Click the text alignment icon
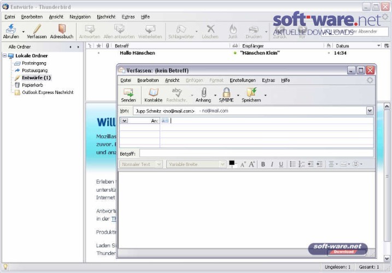This screenshot has height=273, width=392. pyautogui.click(x=331, y=164)
